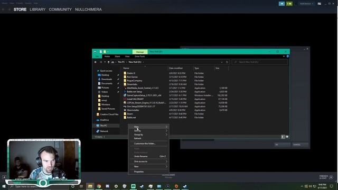Screen dimensions: 338x190
Task: Open the recent locations dropdown arrow
Action: pyautogui.click(x=105, y=62)
